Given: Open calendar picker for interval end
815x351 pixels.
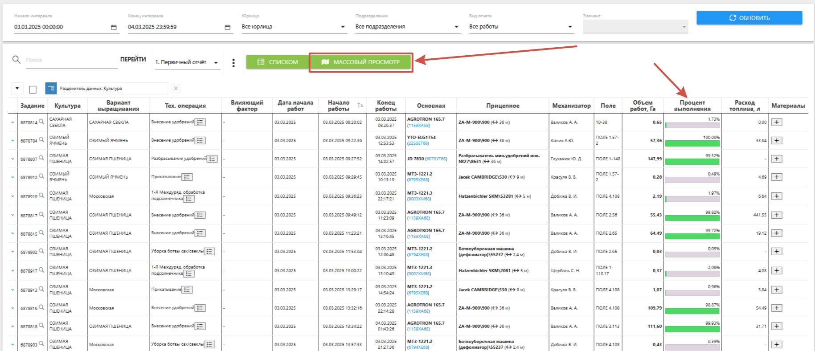Looking at the screenshot, I should (227, 27).
